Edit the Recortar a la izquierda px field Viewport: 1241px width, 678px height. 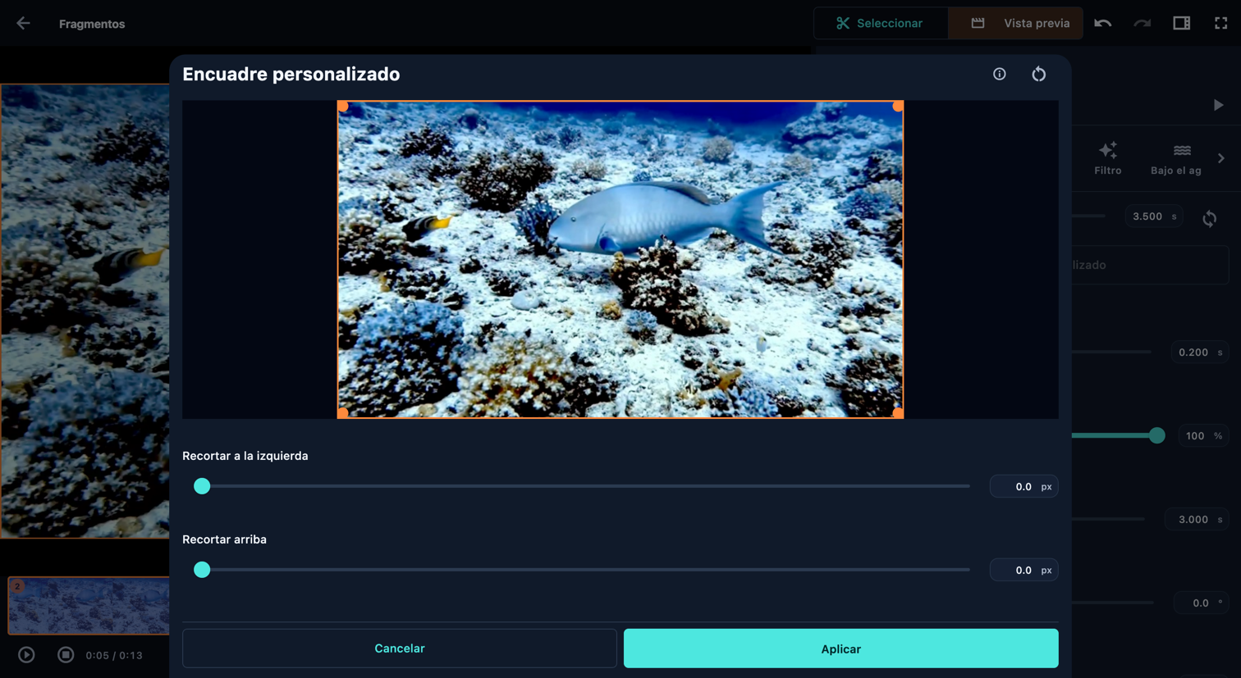1023,486
